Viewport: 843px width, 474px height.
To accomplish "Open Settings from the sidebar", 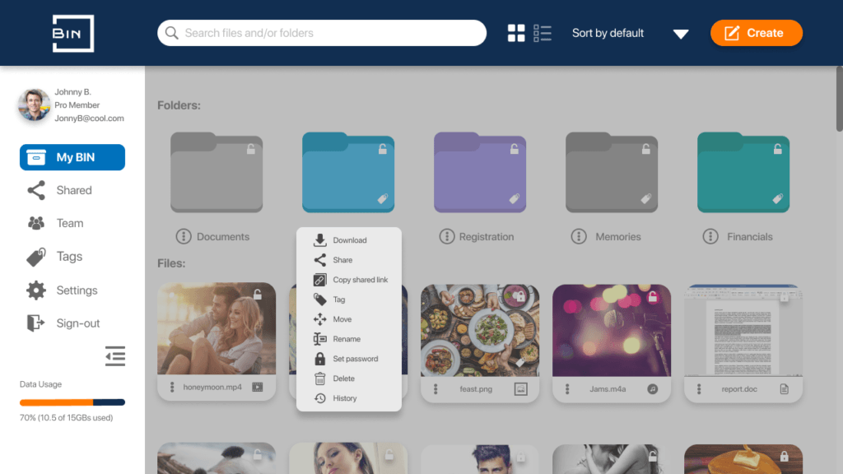I will 36,290.
